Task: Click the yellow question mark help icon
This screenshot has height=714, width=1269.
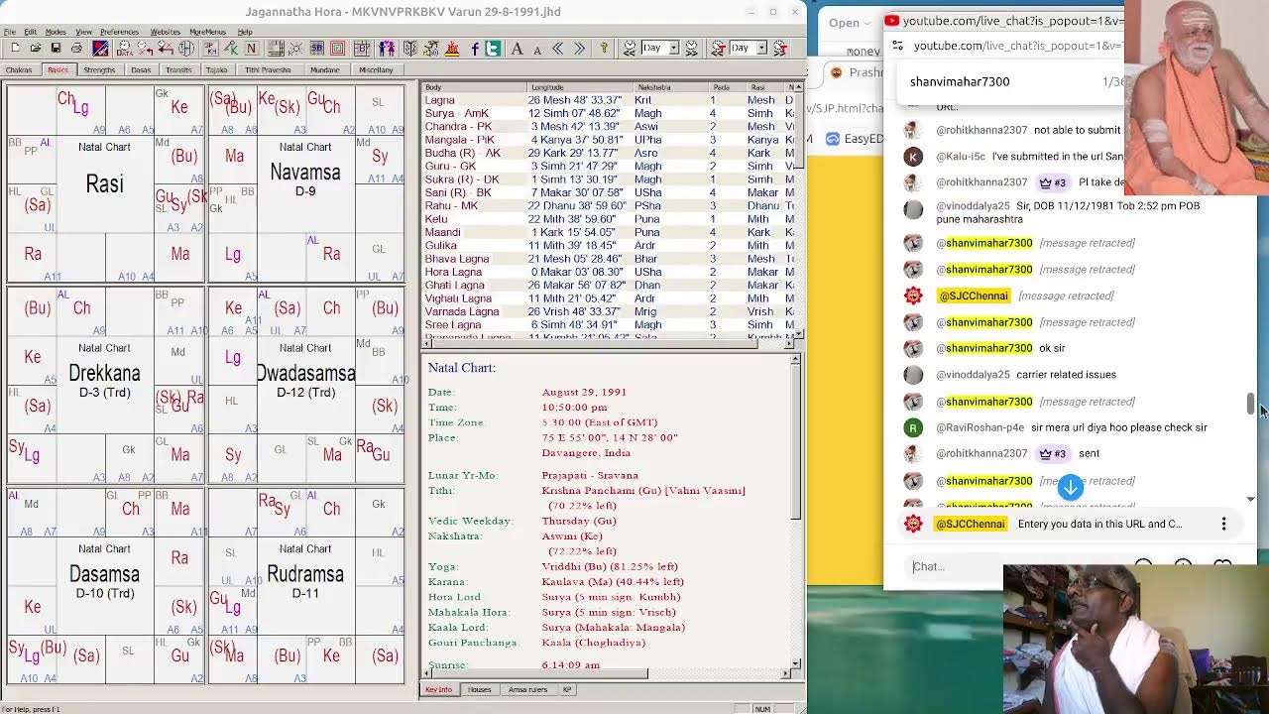Action: pos(605,48)
